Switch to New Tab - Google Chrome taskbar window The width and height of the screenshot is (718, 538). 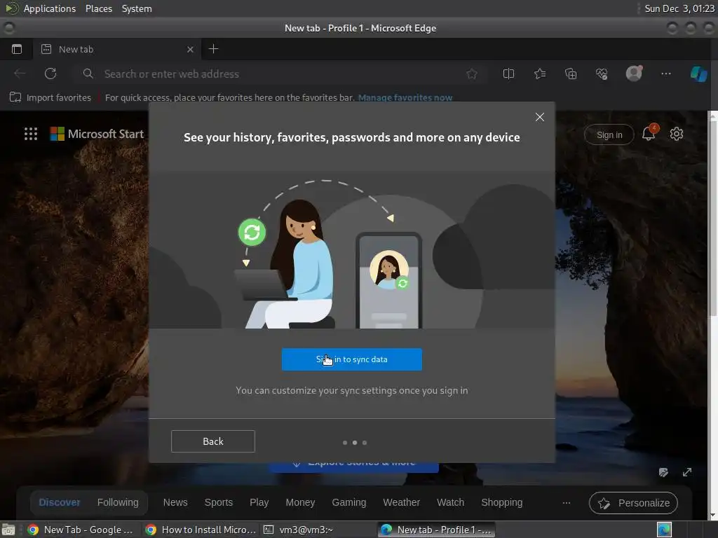point(81,530)
